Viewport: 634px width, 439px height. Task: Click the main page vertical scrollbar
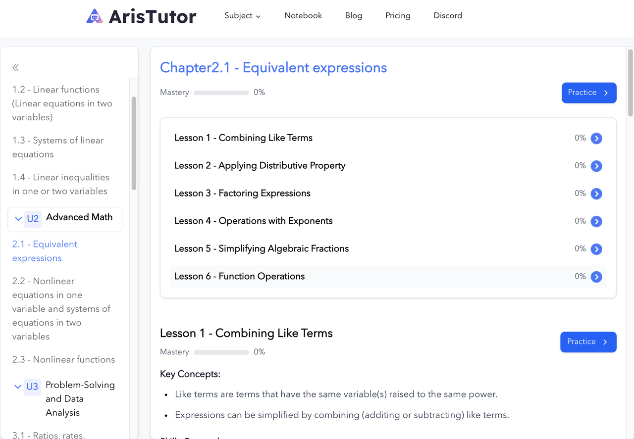(x=631, y=83)
